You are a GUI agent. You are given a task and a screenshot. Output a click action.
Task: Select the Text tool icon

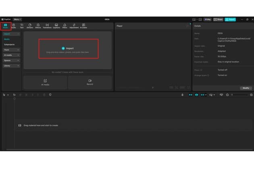[22, 26]
